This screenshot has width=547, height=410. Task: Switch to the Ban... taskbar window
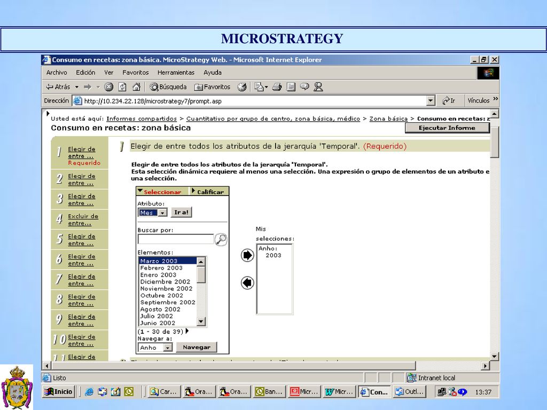pyautogui.click(x=269, y=392)
